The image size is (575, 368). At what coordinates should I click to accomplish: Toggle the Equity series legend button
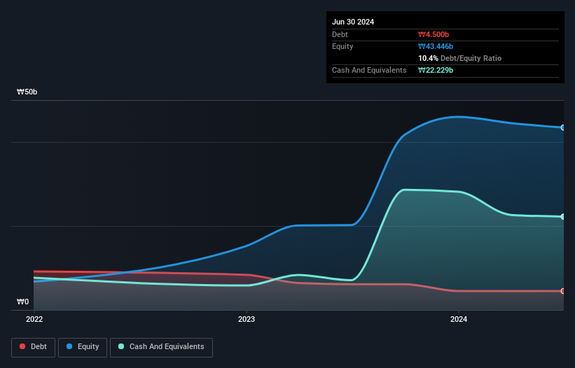83,347
